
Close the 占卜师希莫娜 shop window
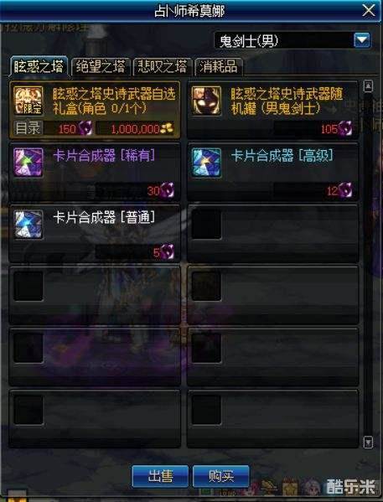tap(369, 11)
